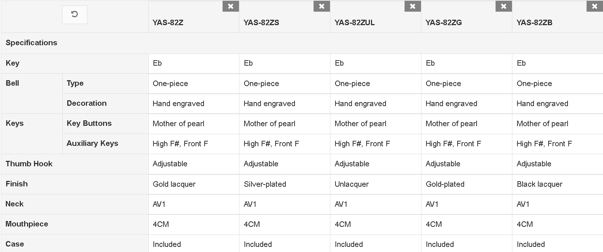The height and width of the screenshot is (252, 603).
Task: Remove YAS-82ZG column with X icon
Action: [504, 6]
